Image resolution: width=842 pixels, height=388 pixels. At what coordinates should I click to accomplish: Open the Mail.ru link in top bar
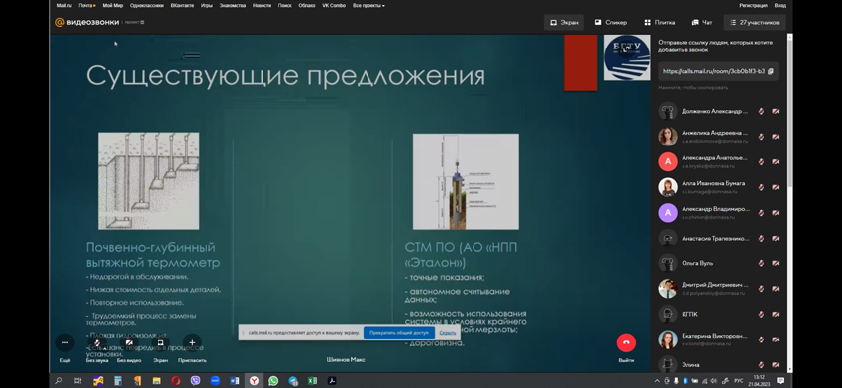tap(64, 5)
